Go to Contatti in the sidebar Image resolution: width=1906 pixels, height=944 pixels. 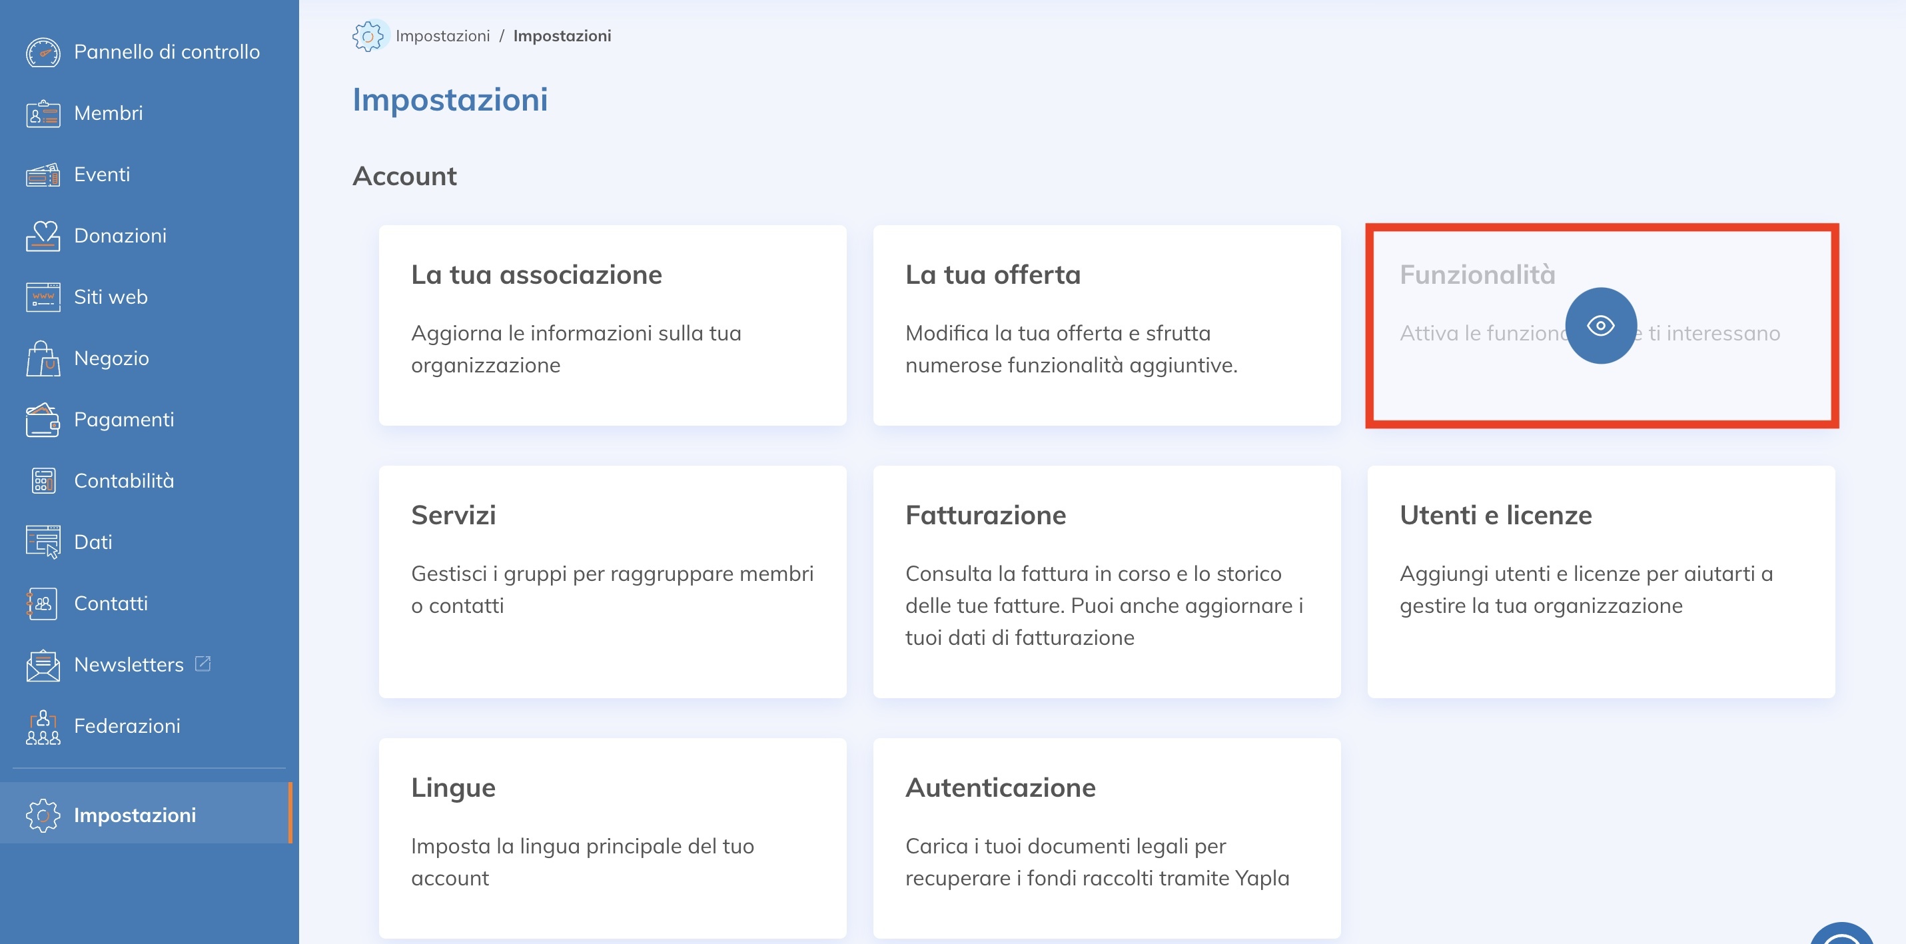click(x=111, y=604)
